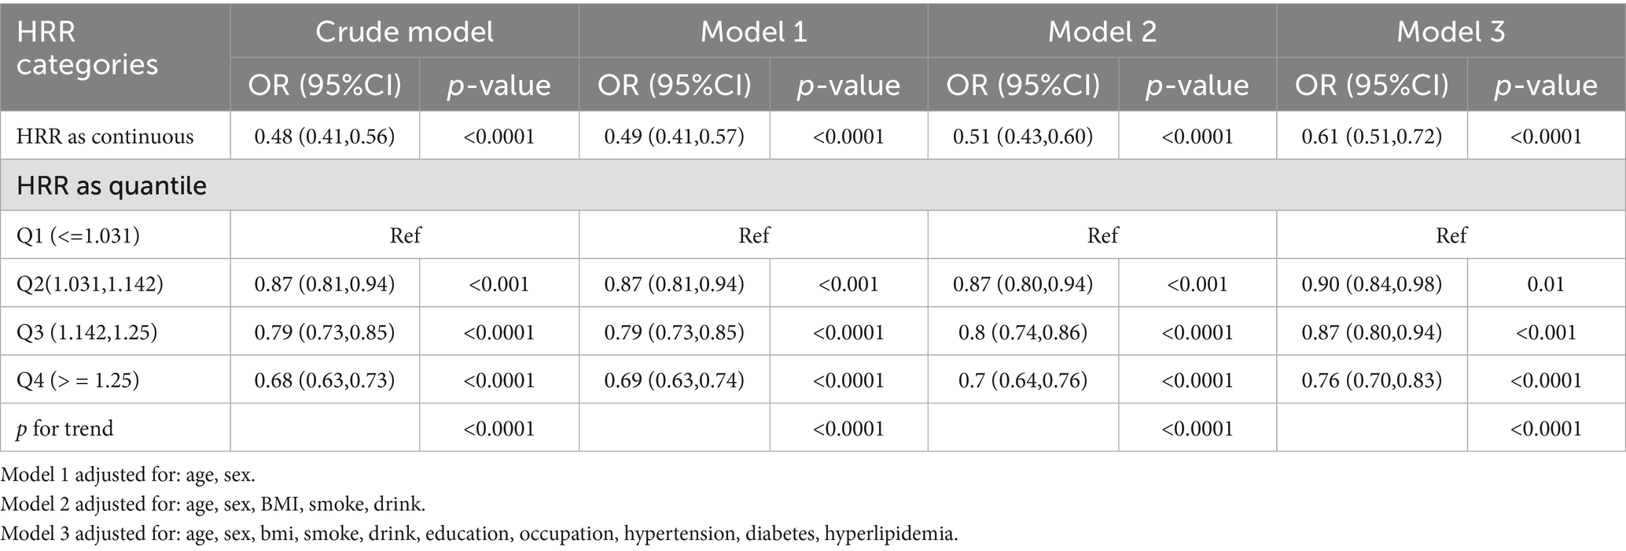Click Ref cell under Crude model
Image resolution: width=1626 pixels, height=551 pixels.
tap(405, 235)
